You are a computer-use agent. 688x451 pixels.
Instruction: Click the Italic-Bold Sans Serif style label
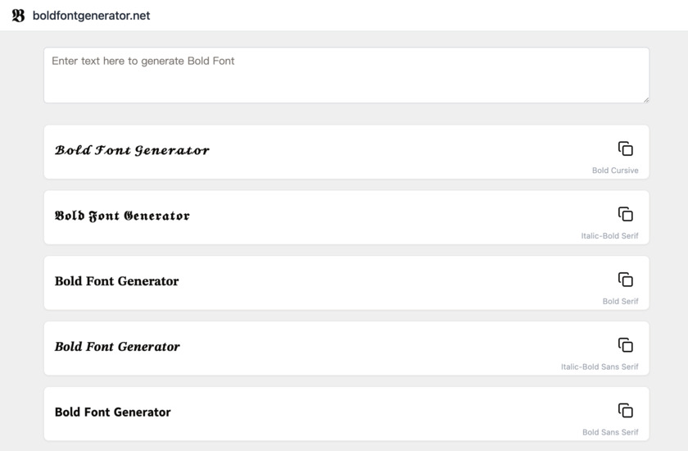tap(600, 367)
